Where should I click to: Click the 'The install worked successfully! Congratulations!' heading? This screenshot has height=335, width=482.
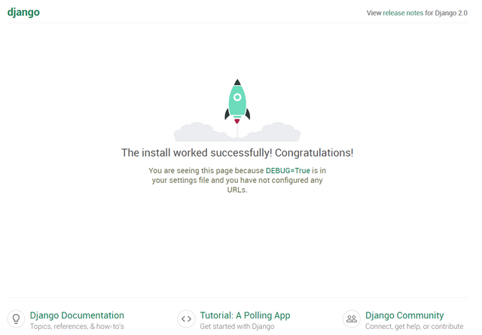click(x=237, y=153)
